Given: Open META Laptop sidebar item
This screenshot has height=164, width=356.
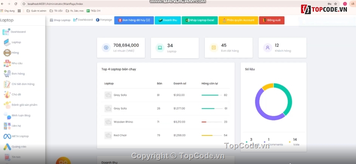Looking at the screenshot, I should (16, 136).
